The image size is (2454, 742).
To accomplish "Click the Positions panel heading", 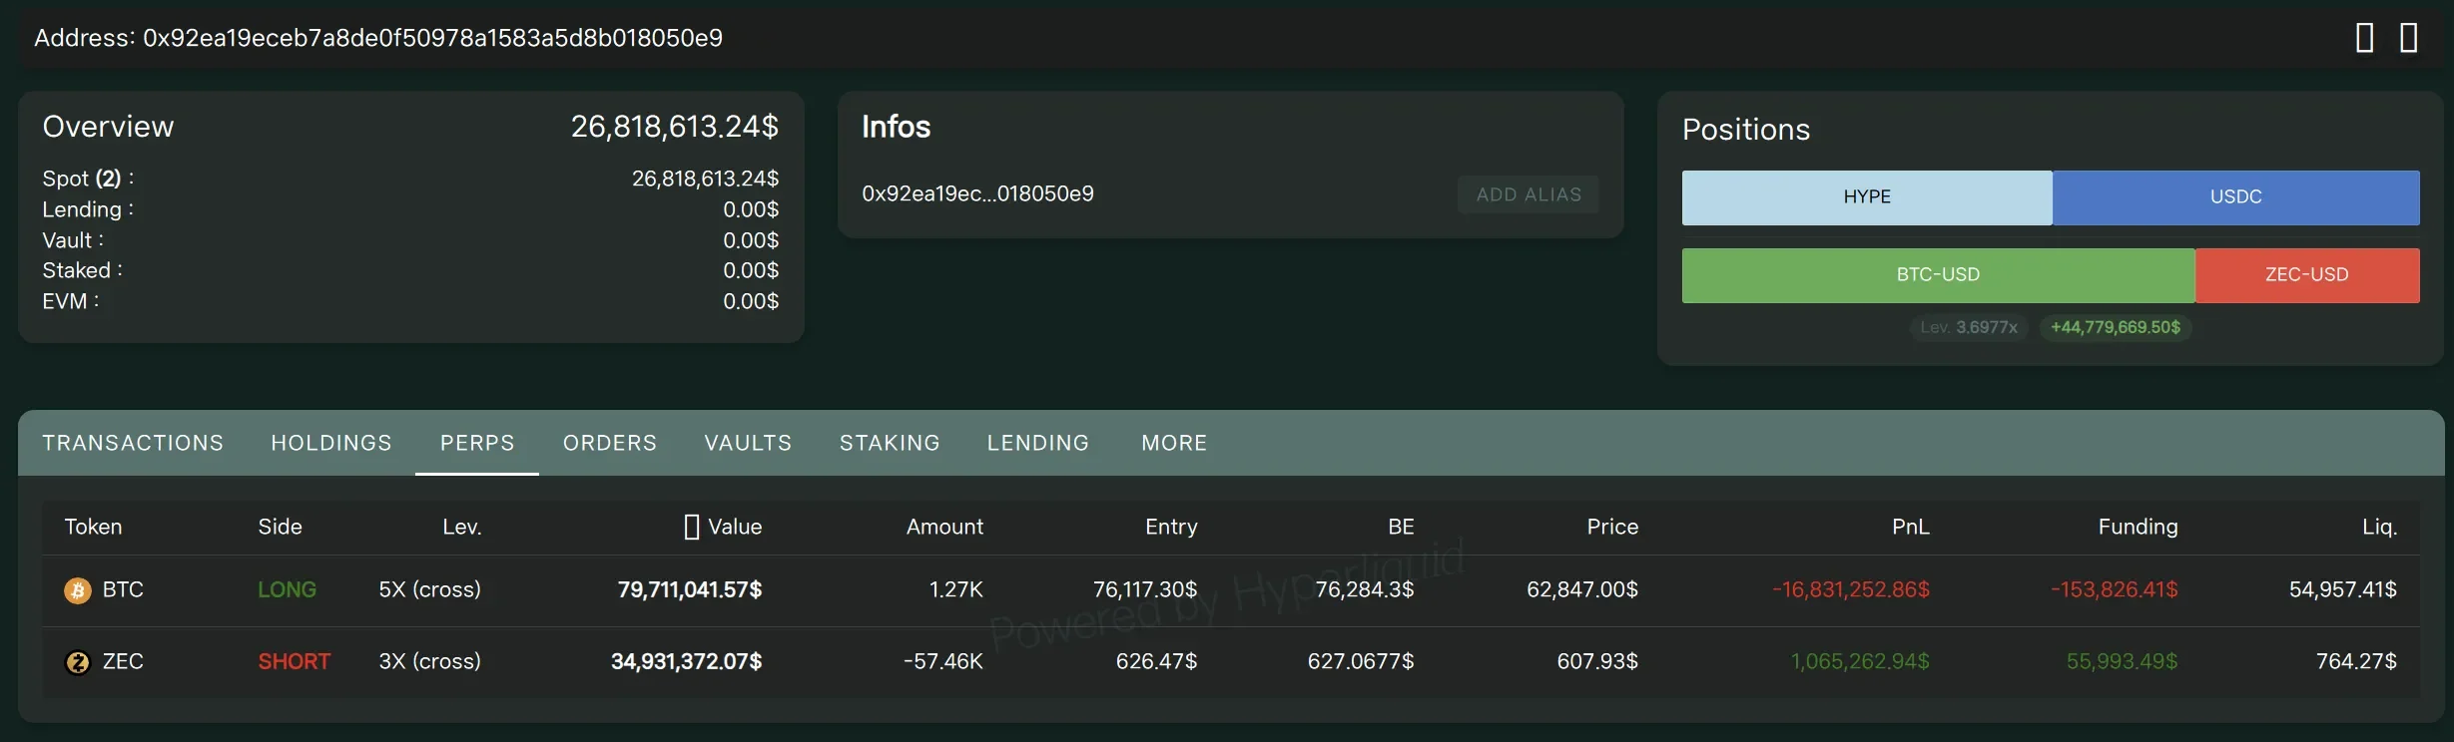I will pos(1746,130).
